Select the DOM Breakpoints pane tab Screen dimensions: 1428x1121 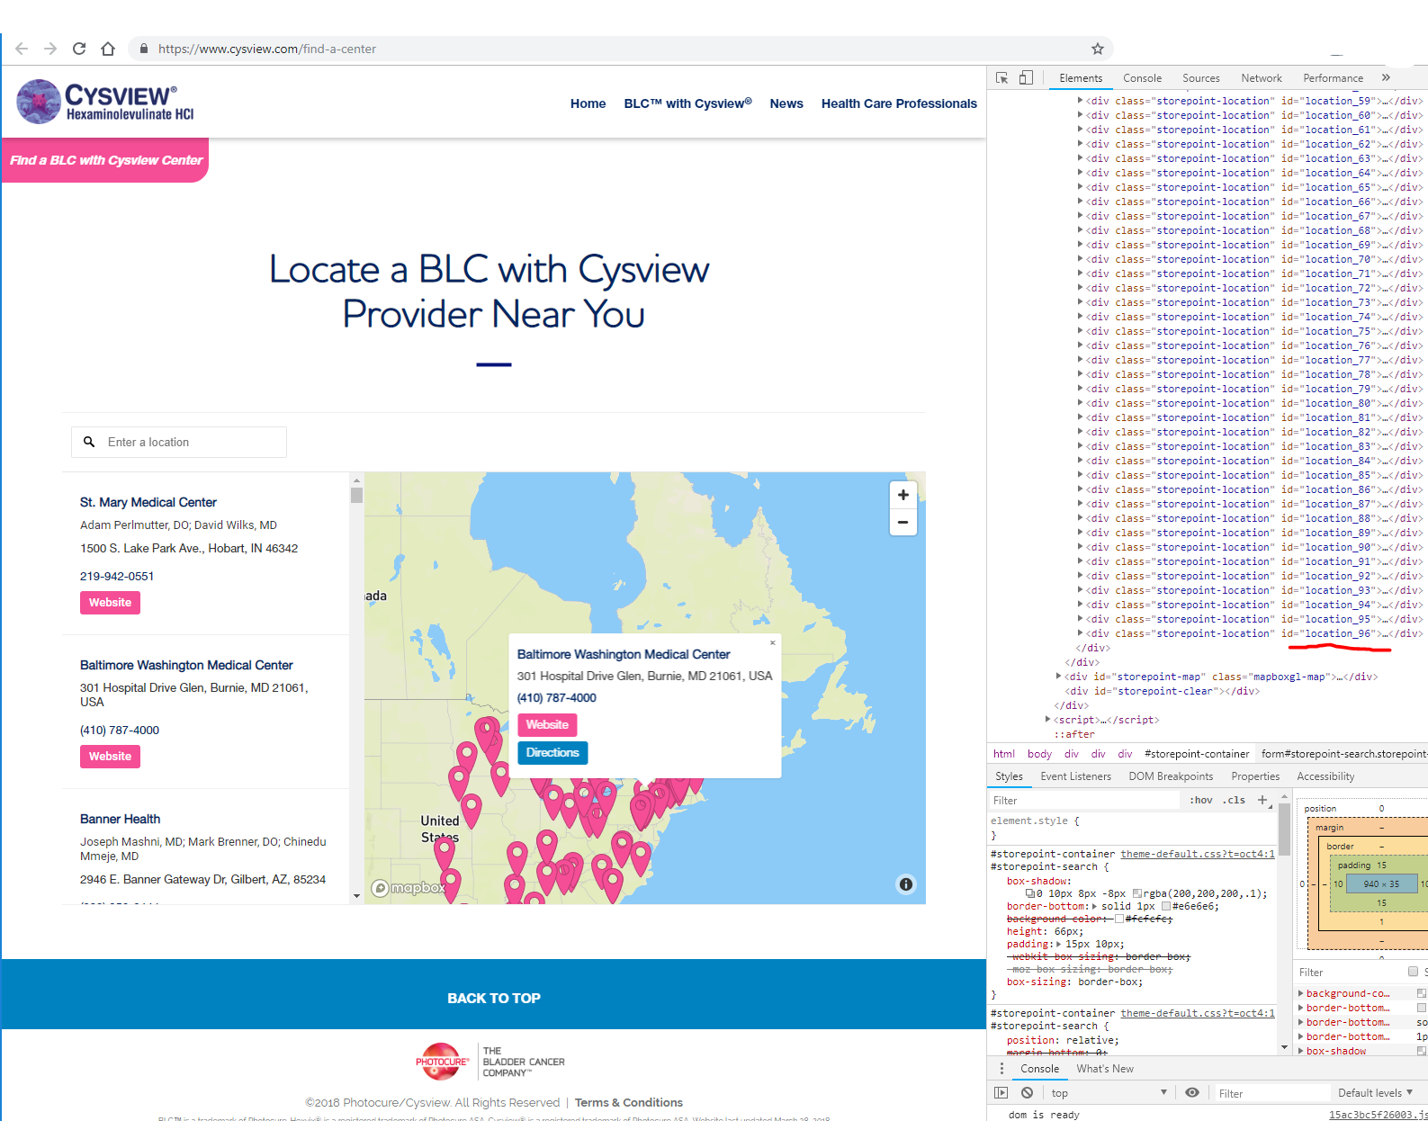pyautogui.click(x=1171, y=776)
